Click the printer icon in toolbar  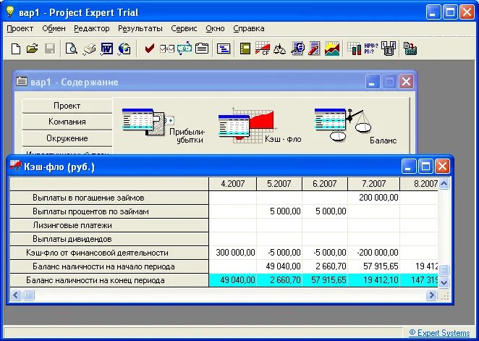coord(89,49)
